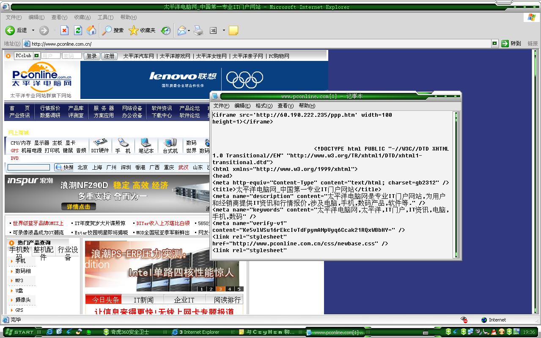This screenshot has height=338, width=541.
Task: Open the 搜索 search toolbar button
Action: (113, 30)
